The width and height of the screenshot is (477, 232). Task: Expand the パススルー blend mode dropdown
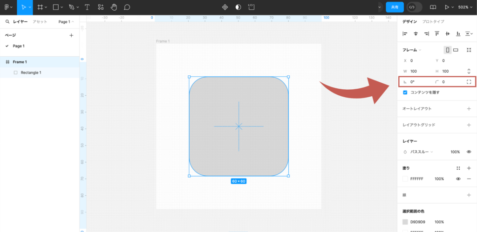pos(422,152)
